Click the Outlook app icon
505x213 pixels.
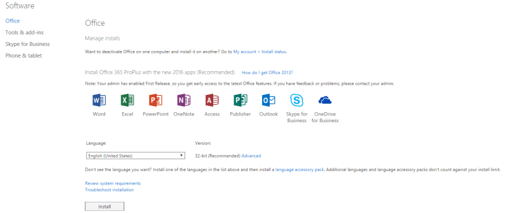(269, 100)
